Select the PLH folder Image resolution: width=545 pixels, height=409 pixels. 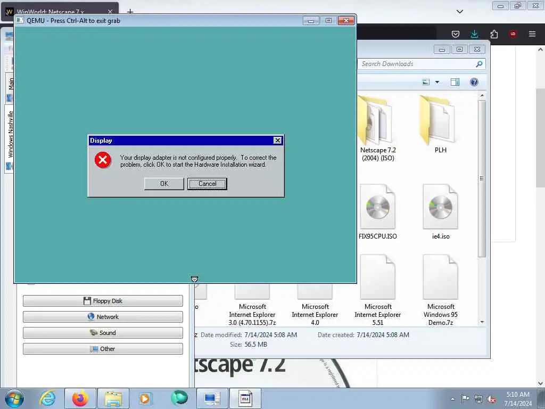(x=440, y=125)
